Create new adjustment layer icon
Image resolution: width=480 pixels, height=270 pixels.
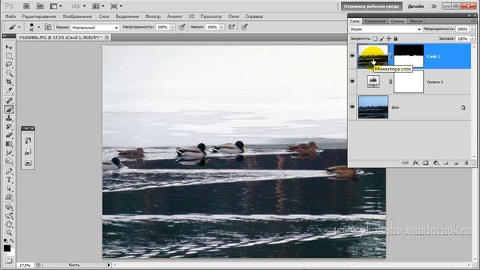(436, 163)
